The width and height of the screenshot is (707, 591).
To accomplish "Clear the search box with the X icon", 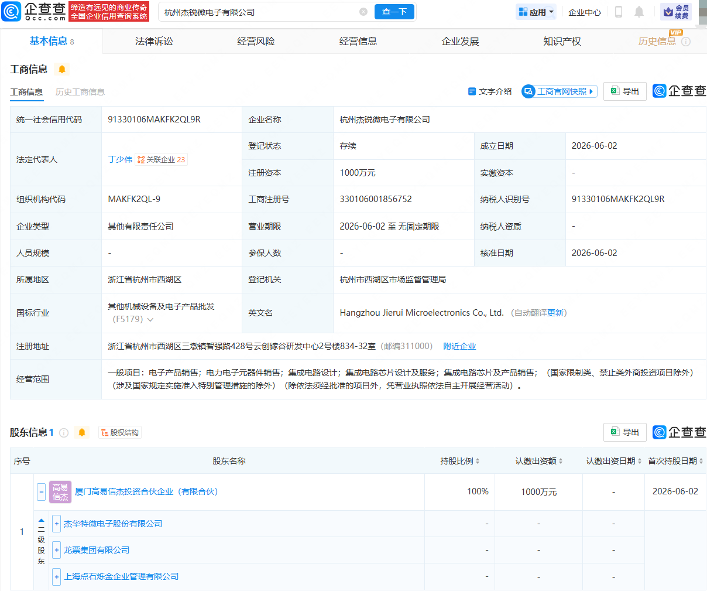I will pos(363,12).
